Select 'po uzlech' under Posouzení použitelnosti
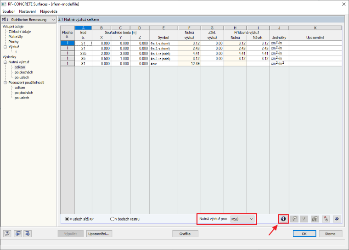This screenshot has height=250, width=349. tap(22, 98)
